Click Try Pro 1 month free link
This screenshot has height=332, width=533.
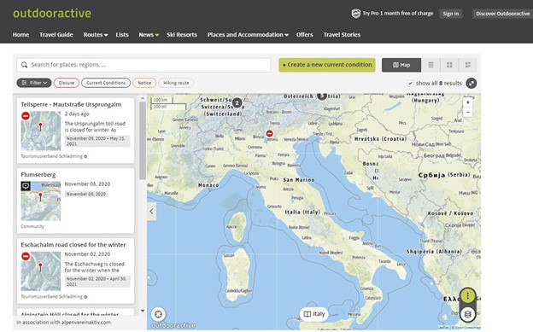click(x=398, y=14)
